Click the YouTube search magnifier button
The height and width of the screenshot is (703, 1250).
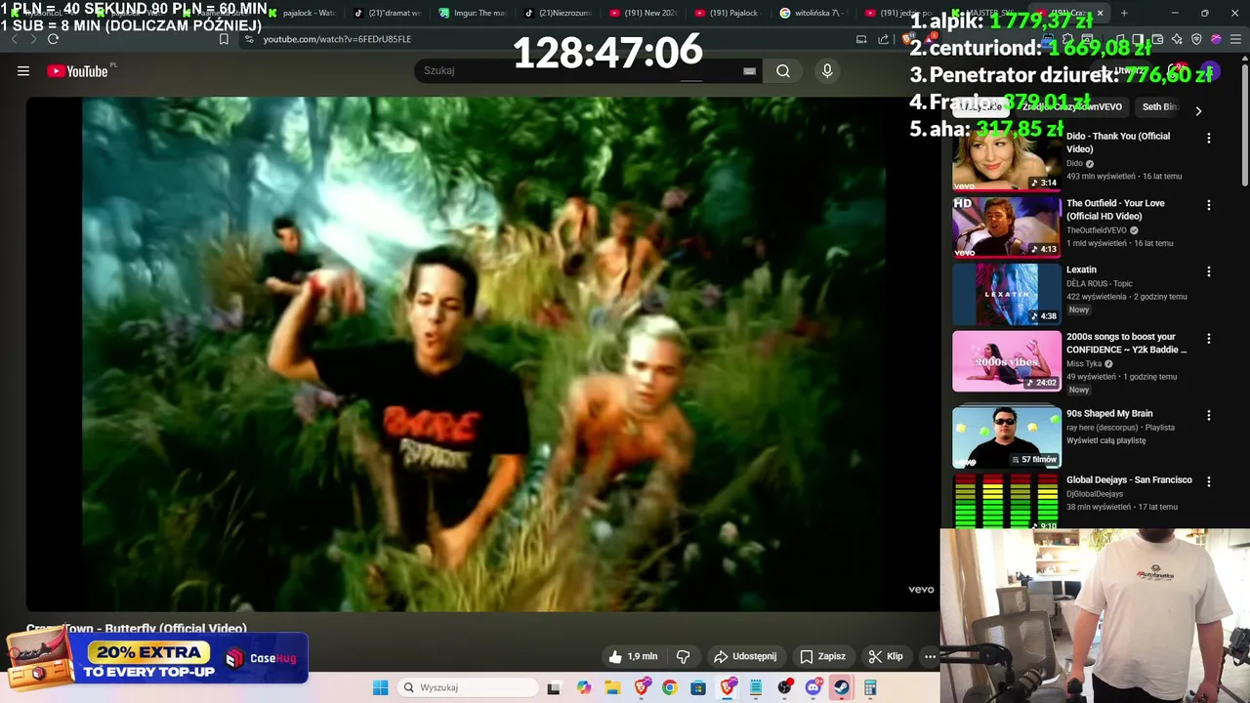tap(783, 70)
